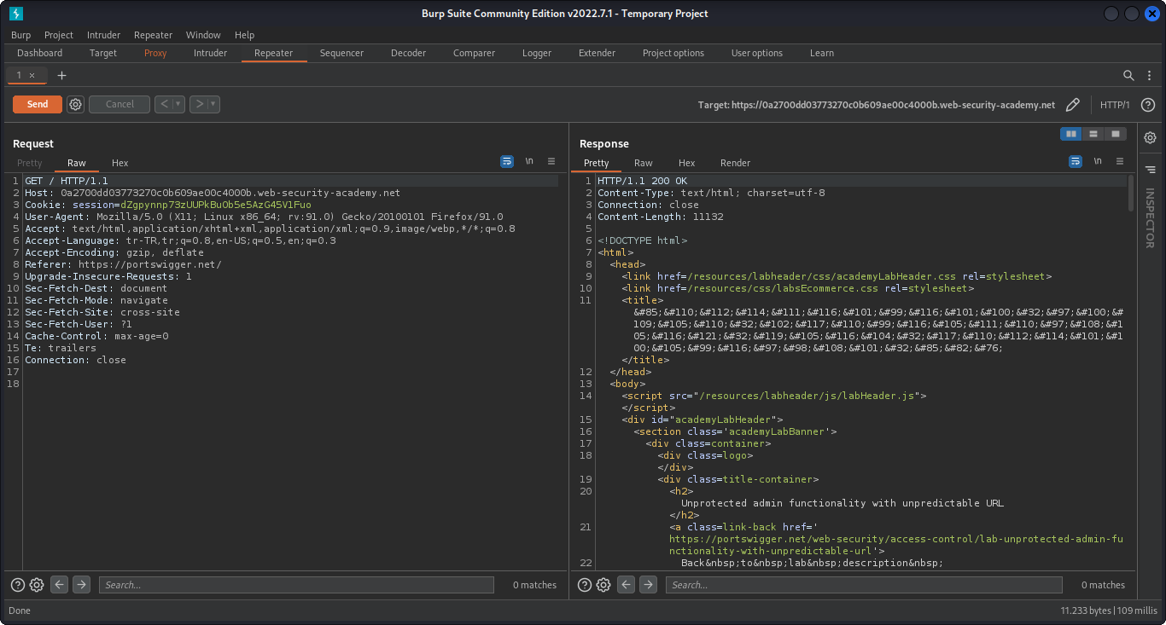The width and height of the screenshot is (1166, 625).
Task: Click the Burp Suite logo icon in title bar
Action: click(16, 14)
